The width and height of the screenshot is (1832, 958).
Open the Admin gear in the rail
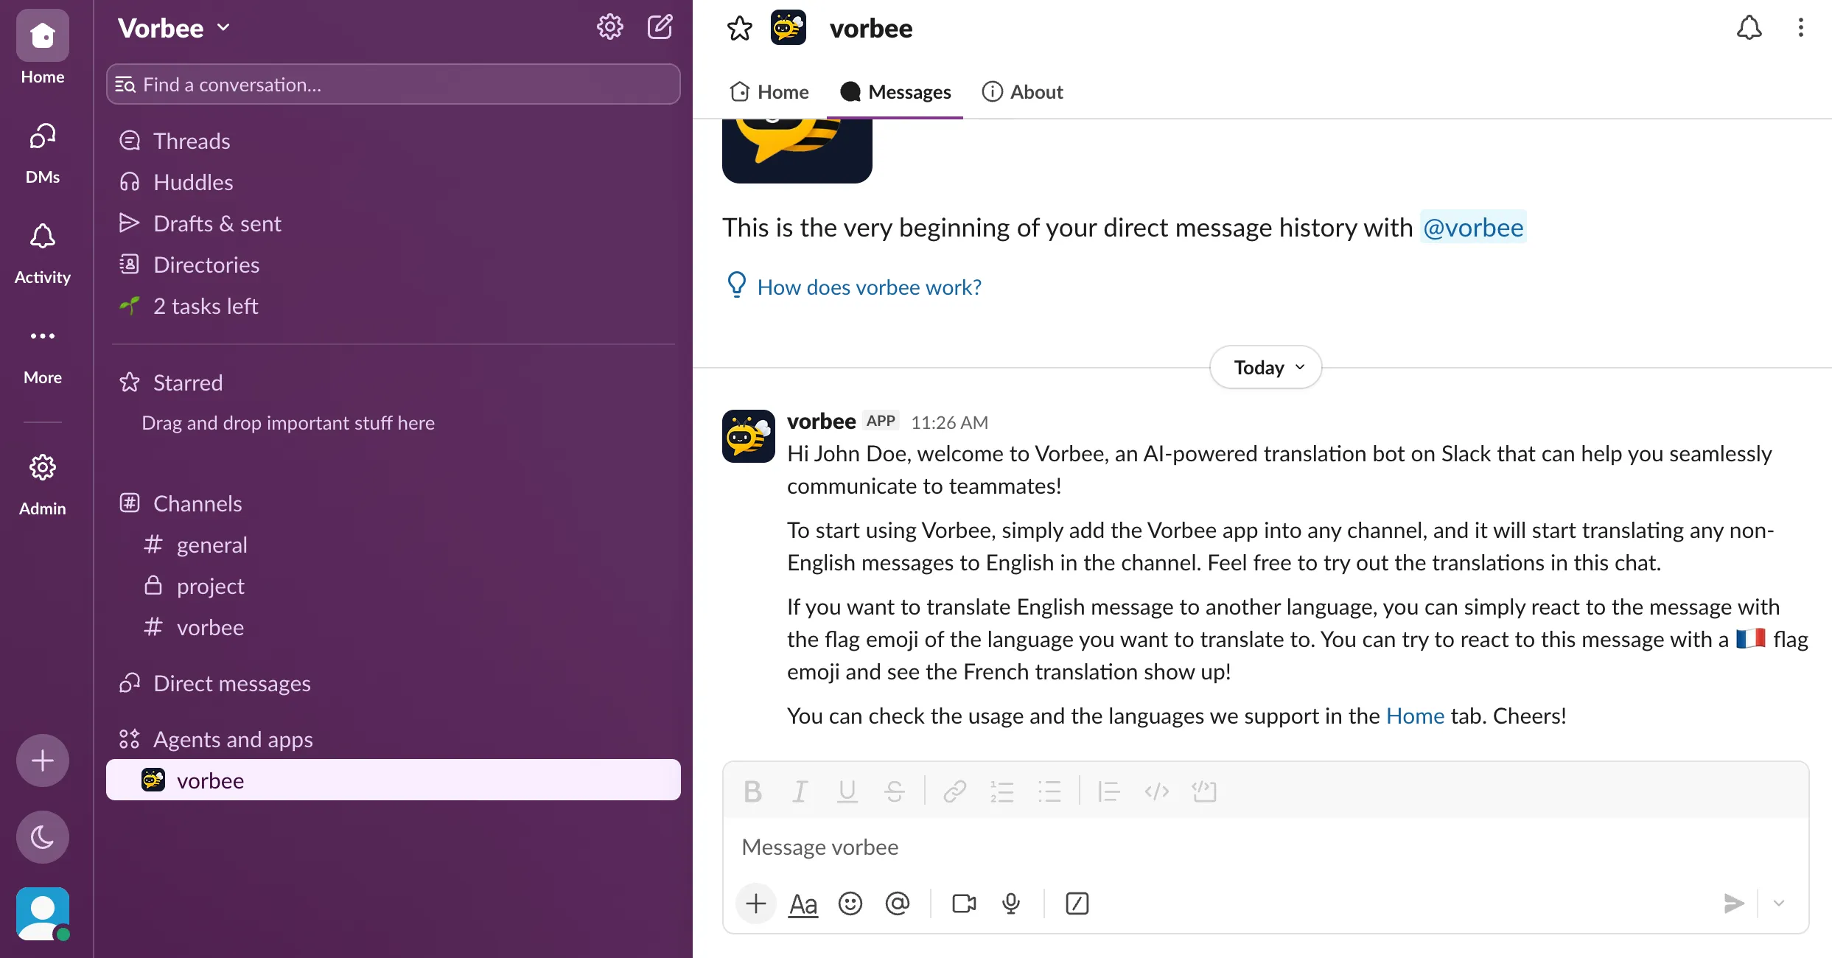pyautogui.click(x=42, y=483)
